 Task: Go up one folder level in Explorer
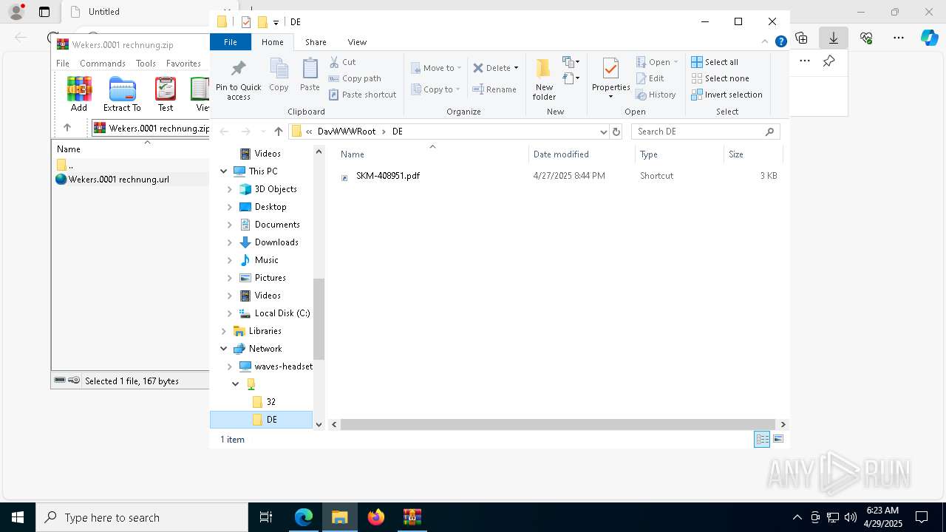click(x=278, y=132)
